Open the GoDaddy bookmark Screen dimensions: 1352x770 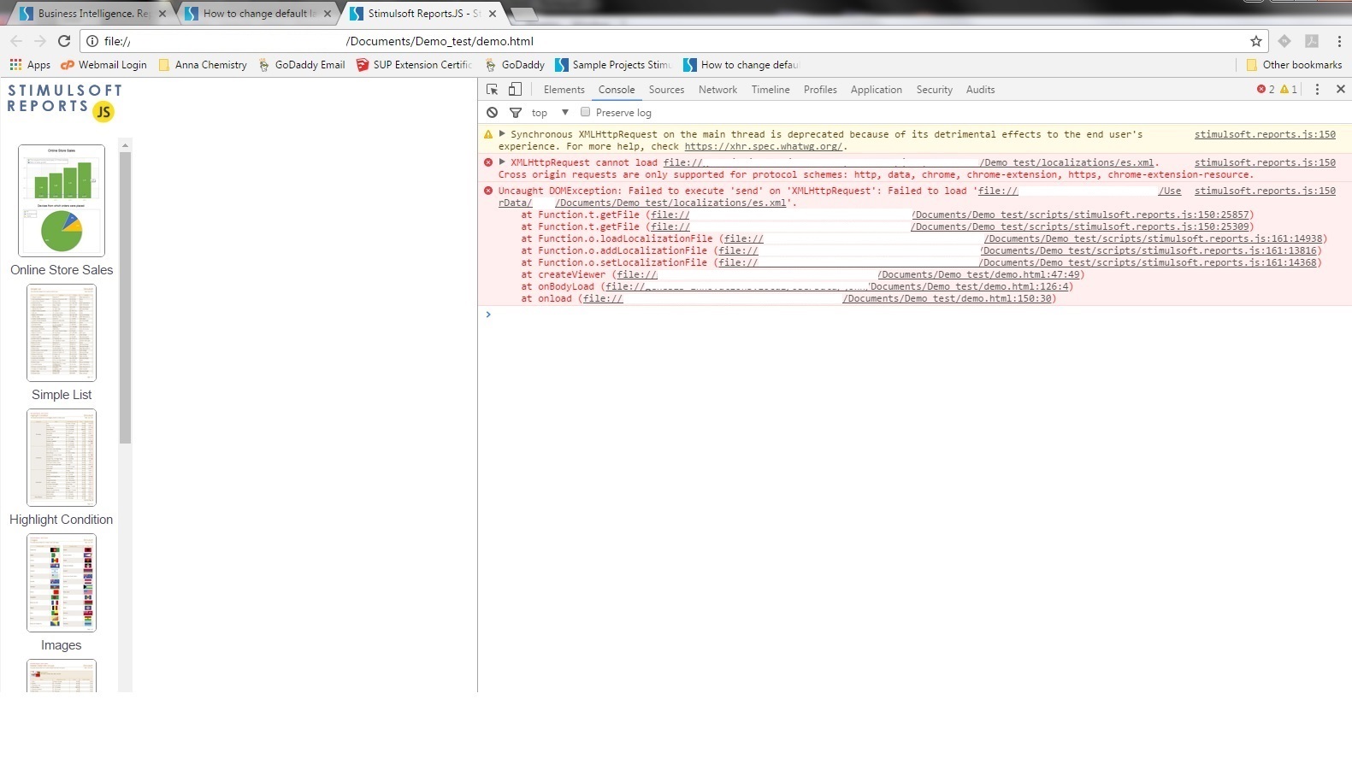tap(515, 65)
